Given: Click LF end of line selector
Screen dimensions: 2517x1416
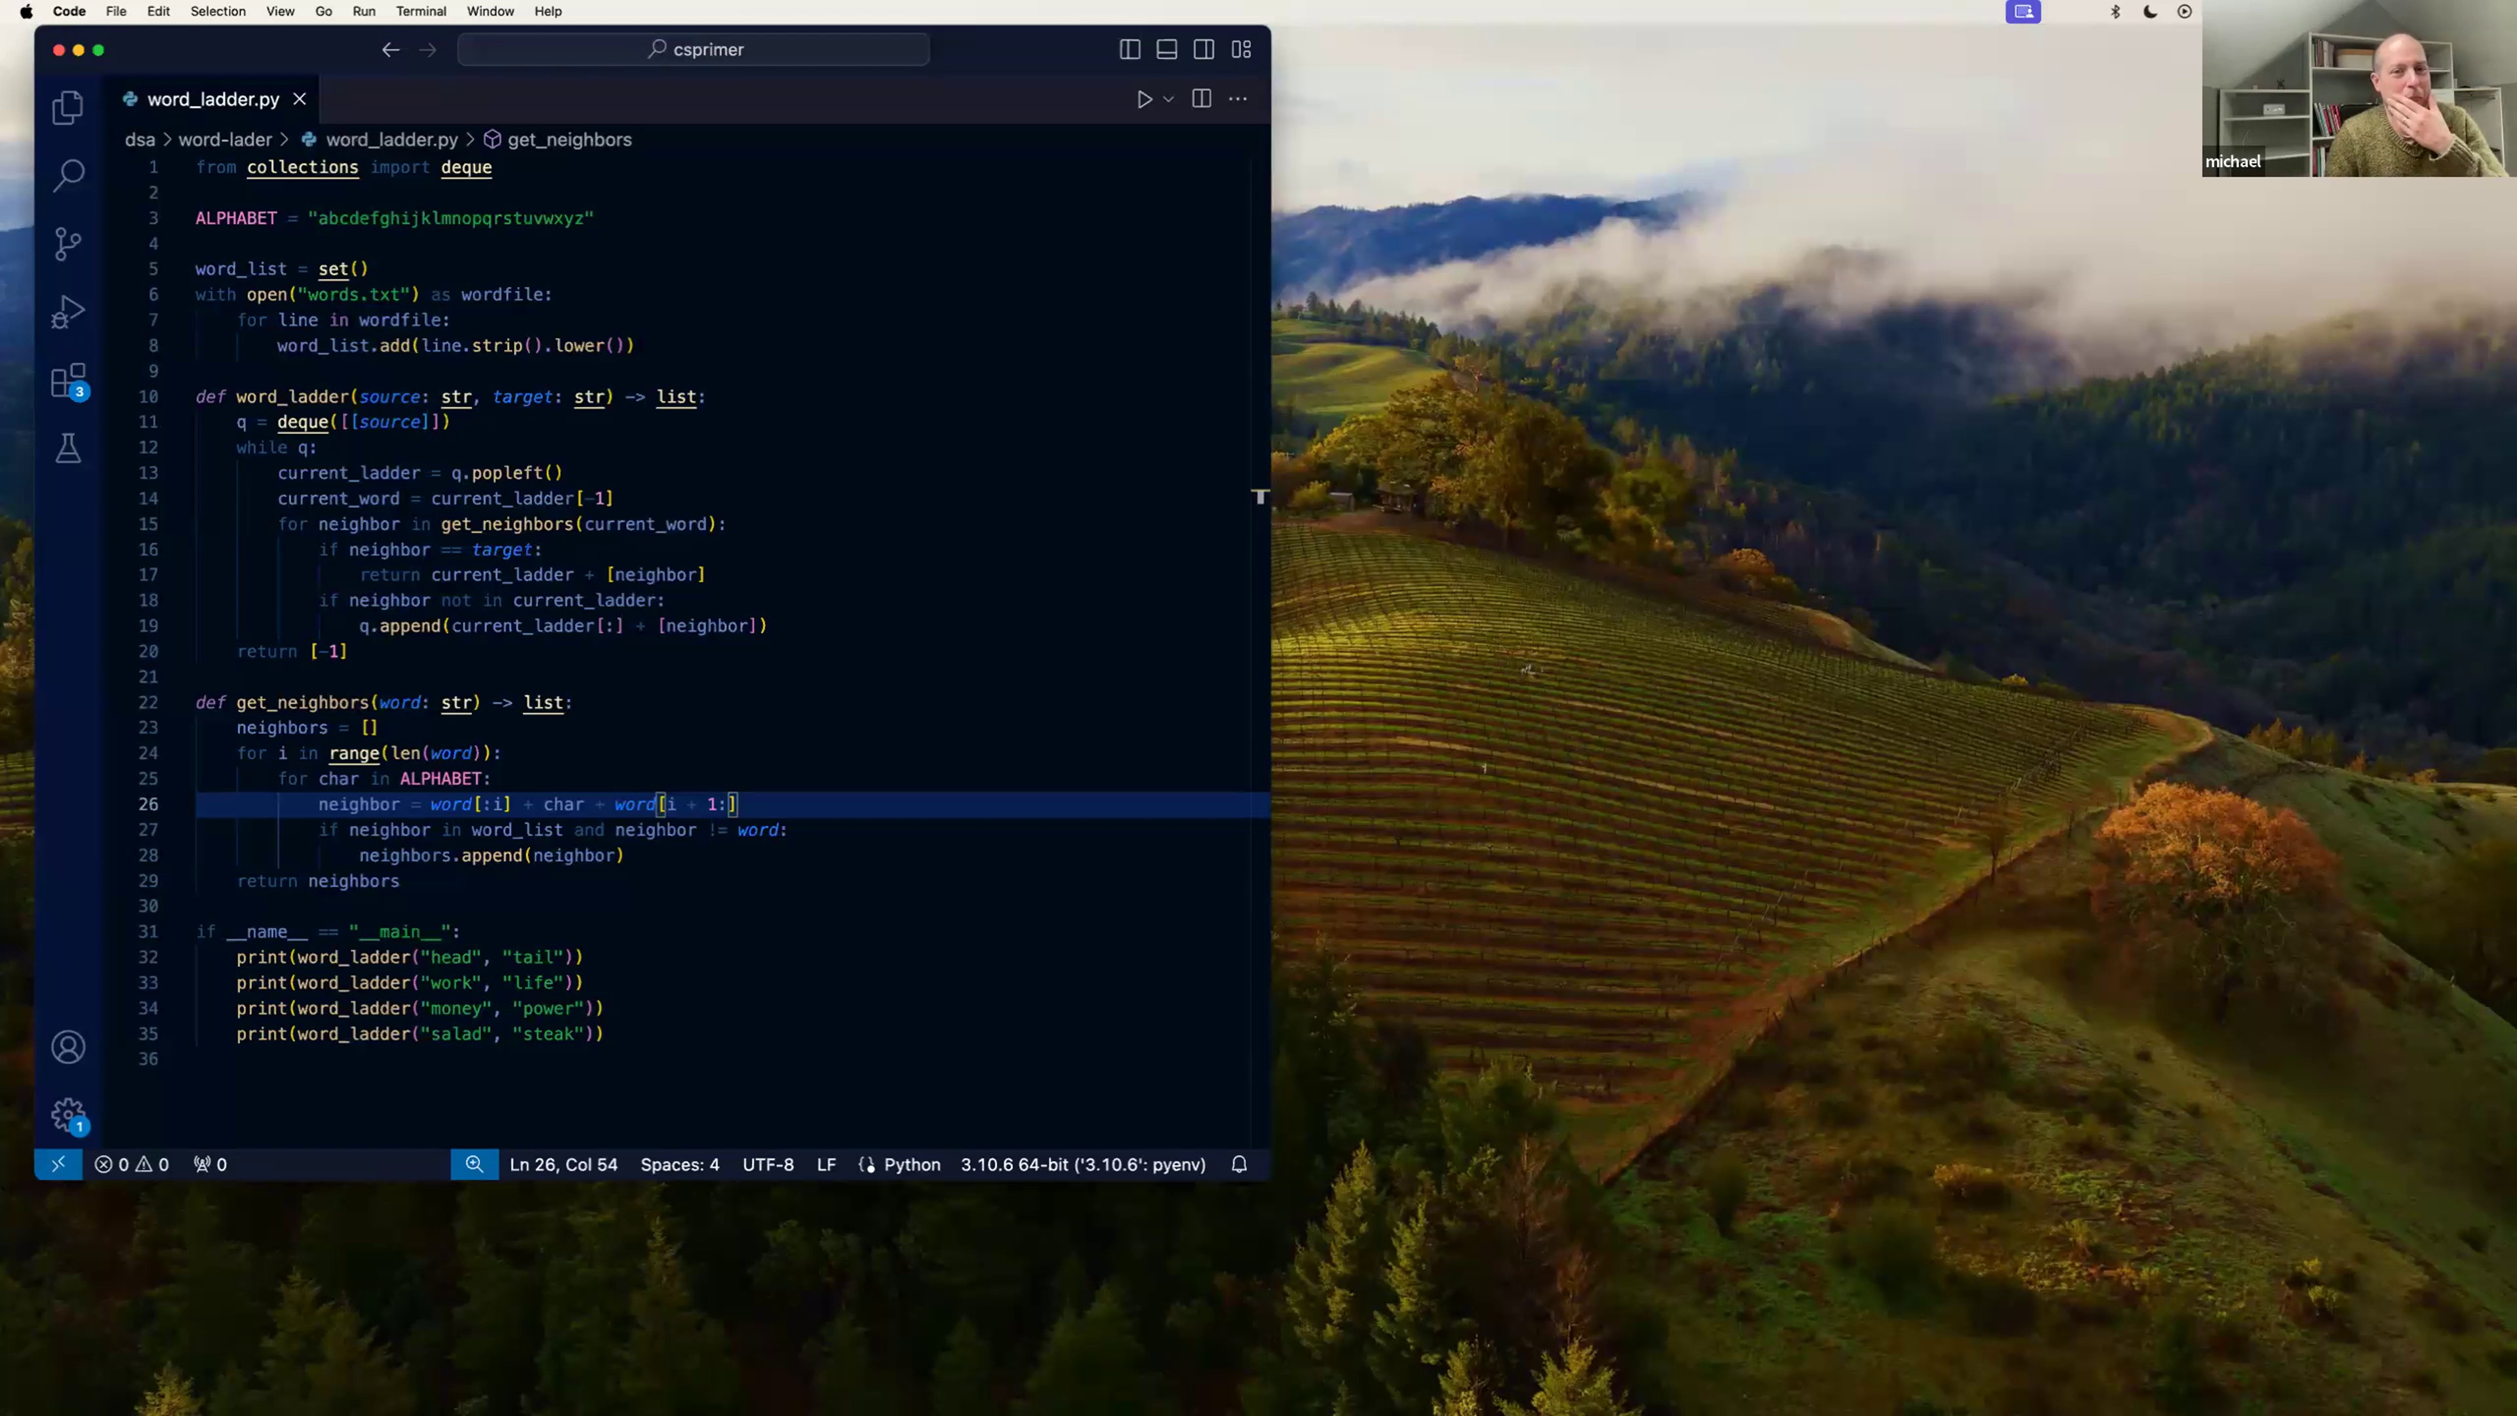Looking at the screenshot, I should click(x=827, y=1165).
